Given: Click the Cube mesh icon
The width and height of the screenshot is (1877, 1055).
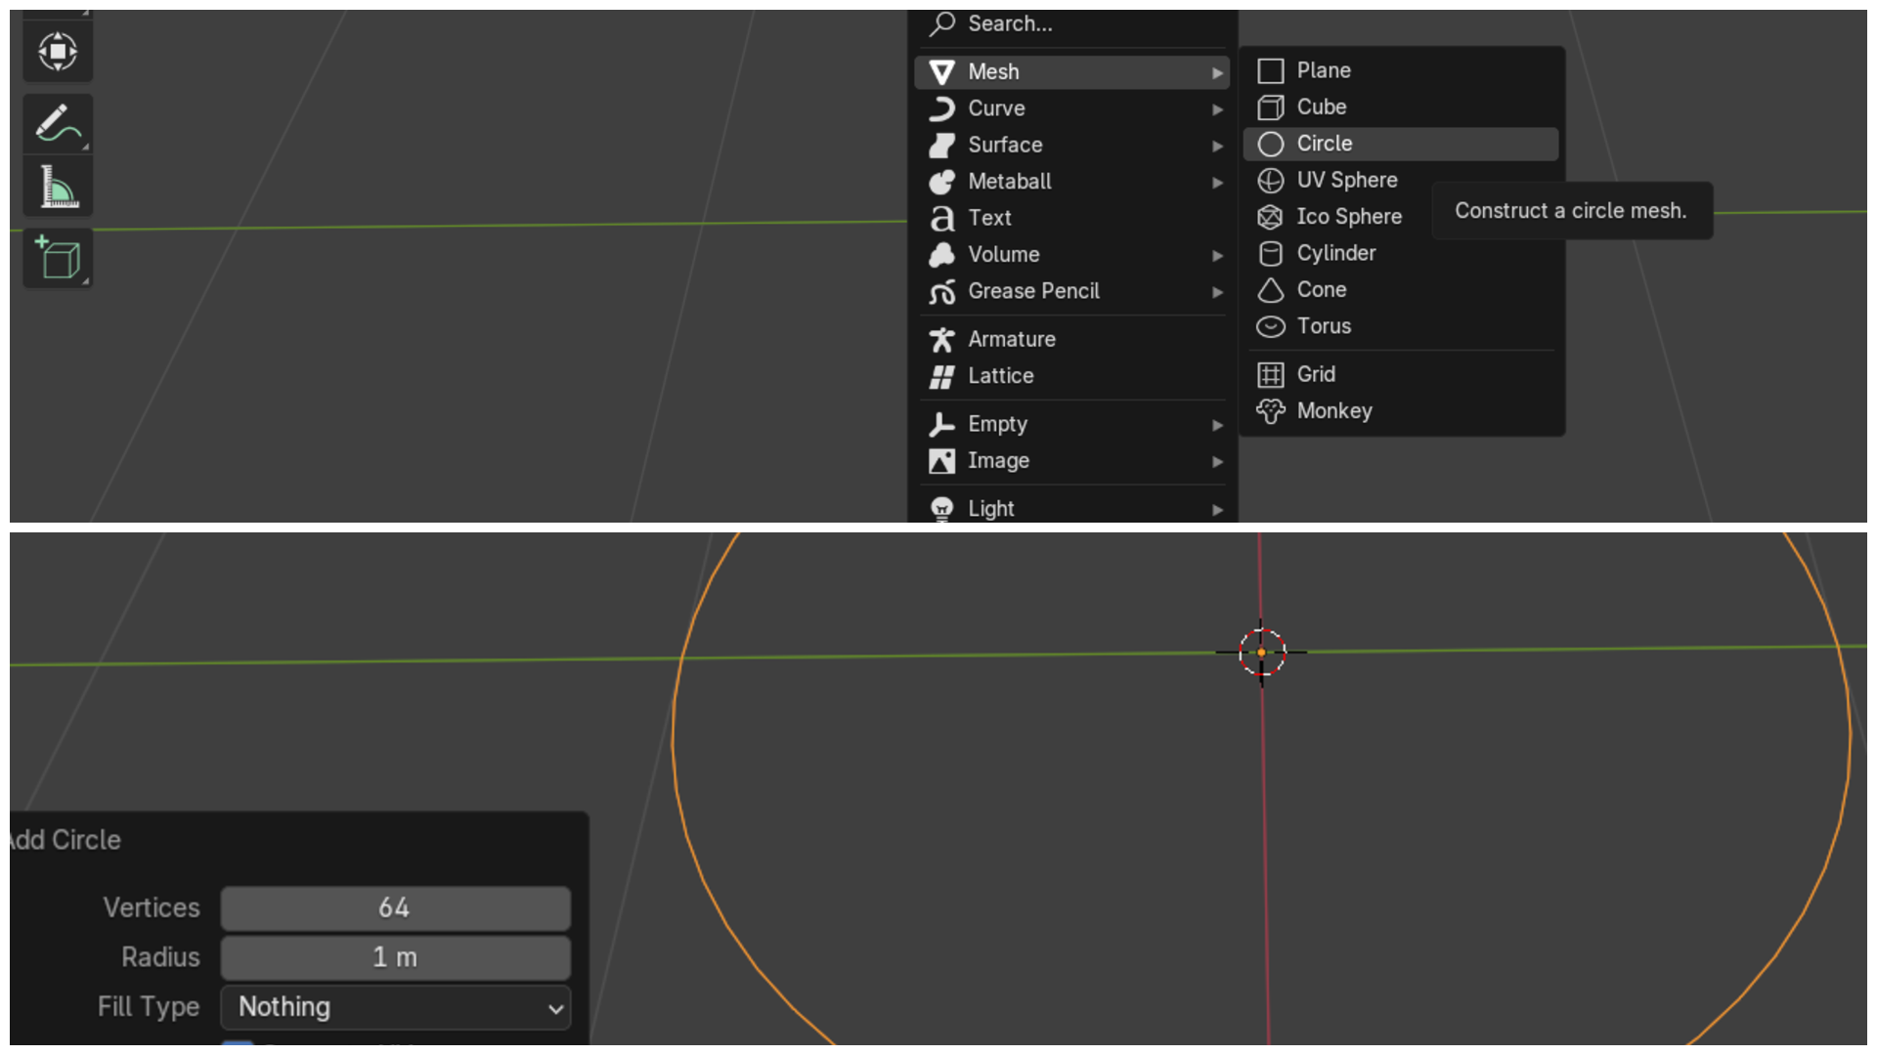Looking at the screenshot, I should [x=1271, y=107].
